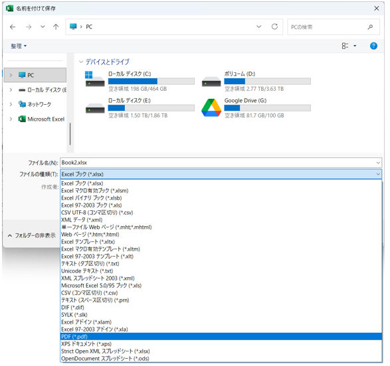Choose XML スプレッドシート 2003 (*.xml)

(221, 278)
